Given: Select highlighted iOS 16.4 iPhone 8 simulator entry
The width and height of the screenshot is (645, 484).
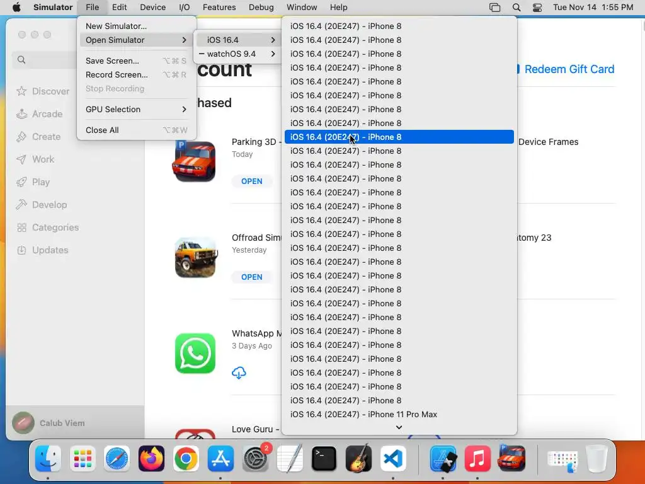Looking at the screenshot, I should click(399, 137).
